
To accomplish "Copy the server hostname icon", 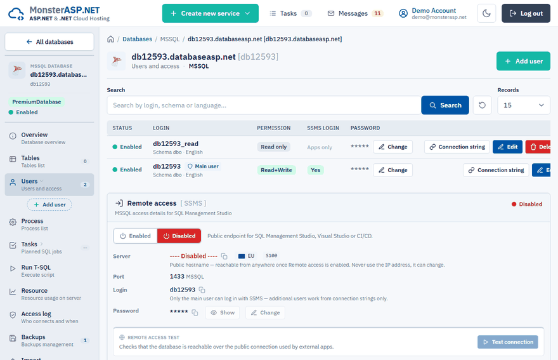I will [224, 257].
